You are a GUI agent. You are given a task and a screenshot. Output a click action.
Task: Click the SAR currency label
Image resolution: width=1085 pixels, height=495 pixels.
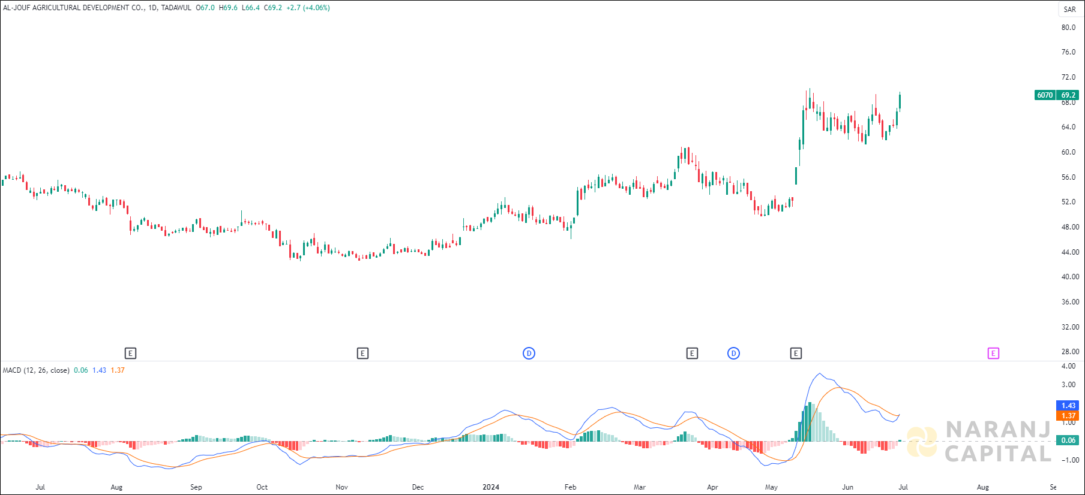tap(1070, 10)
